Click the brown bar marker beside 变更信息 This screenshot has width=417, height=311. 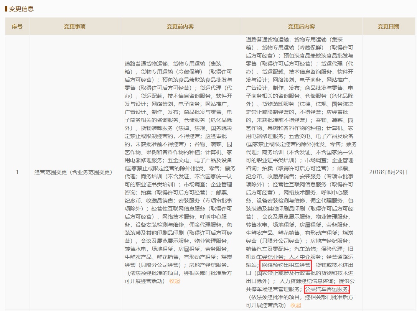tap(6, 9)
